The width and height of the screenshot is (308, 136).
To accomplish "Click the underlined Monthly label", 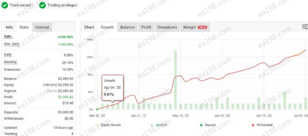I will point(10,62).
